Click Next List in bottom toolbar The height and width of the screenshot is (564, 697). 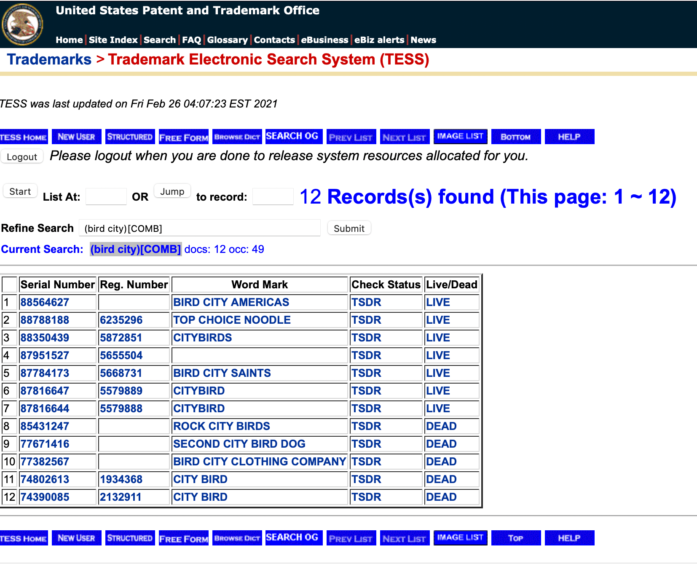point(405,538)
